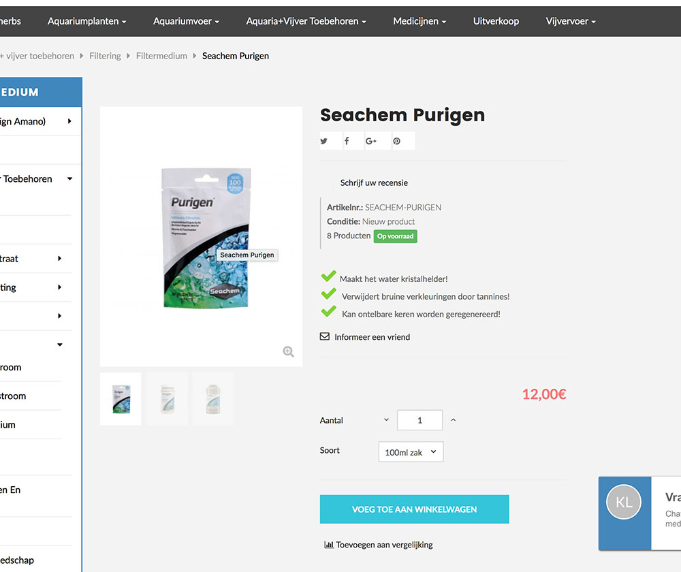Image resolution: width=681 pixels, height=572 pixels.
Task: Click the 12,00€ price text
Action: coord(543,394)
